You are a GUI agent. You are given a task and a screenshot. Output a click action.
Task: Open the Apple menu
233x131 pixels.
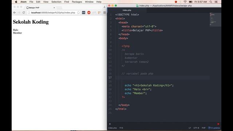[16, 2]
